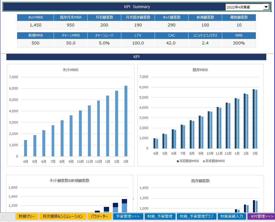Viewport: 275px width, 222px height.
Task: Click the 月初既存MRR legend entry
Action: coord(188,161)
